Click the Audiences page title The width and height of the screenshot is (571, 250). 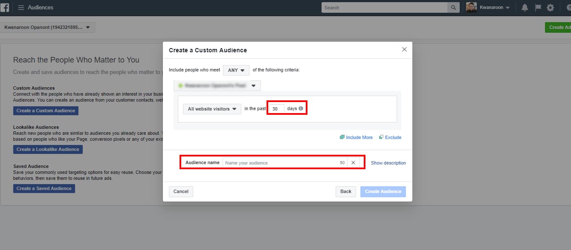41,8
